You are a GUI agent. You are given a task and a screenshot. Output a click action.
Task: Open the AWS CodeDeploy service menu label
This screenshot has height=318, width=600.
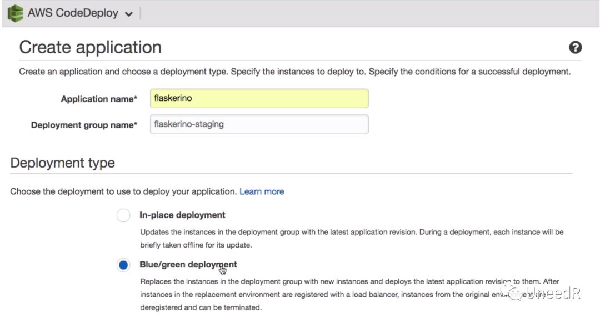click(73, 13)
